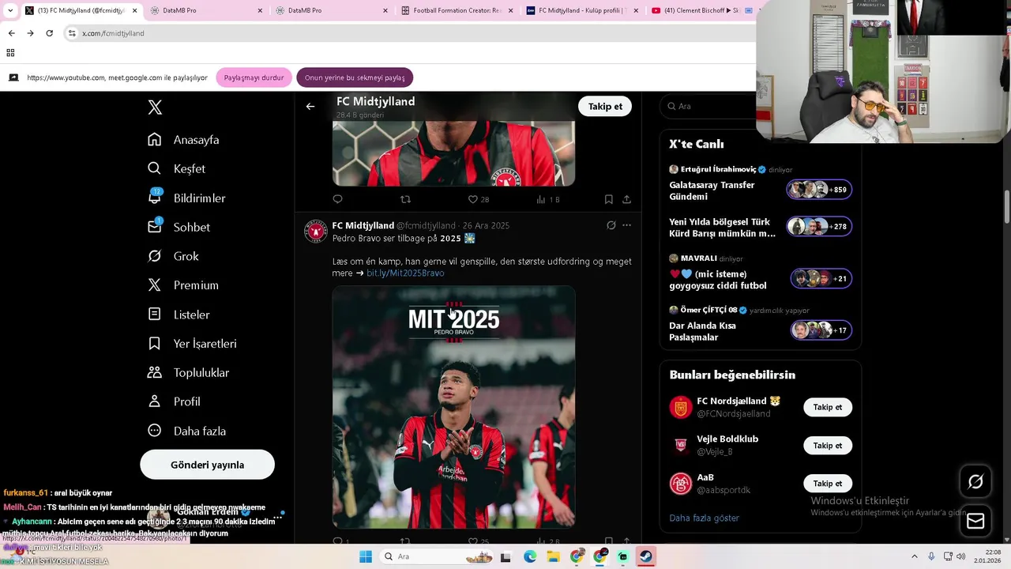Join the Galatasaray Transfer Gündemi live space
The image size is (1011, 569).
(x=712, y=190)
